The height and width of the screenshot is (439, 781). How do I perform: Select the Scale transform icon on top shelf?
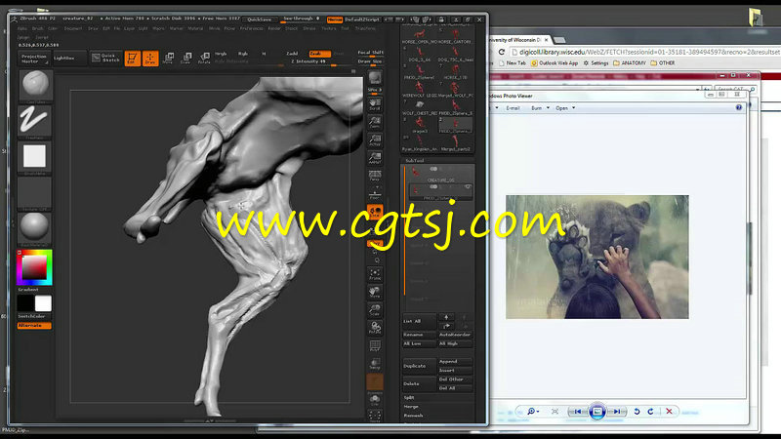186,59
